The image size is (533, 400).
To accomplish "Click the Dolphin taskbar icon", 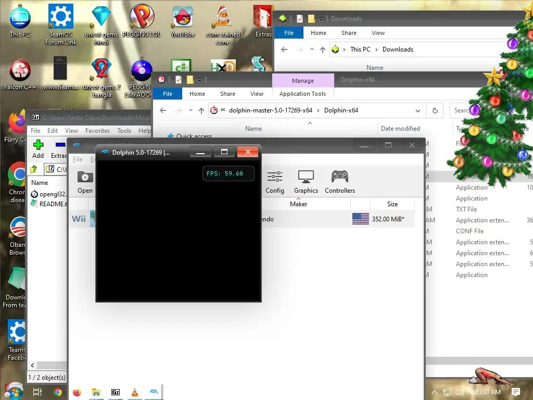I will [x=154, y=392].
